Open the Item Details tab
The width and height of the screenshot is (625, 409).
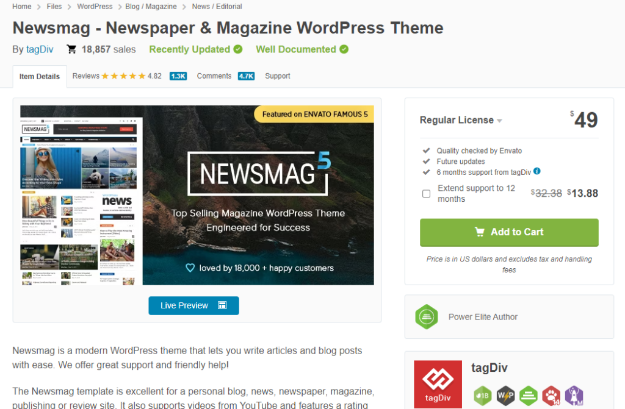(x=40, y=76)
